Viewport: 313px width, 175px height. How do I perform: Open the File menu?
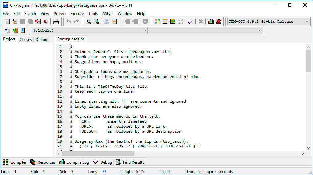[6, 13]
